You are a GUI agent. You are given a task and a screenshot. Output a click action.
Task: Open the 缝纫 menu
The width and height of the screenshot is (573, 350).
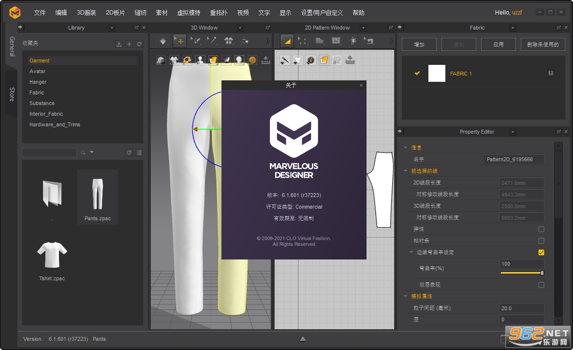(140, 13)
